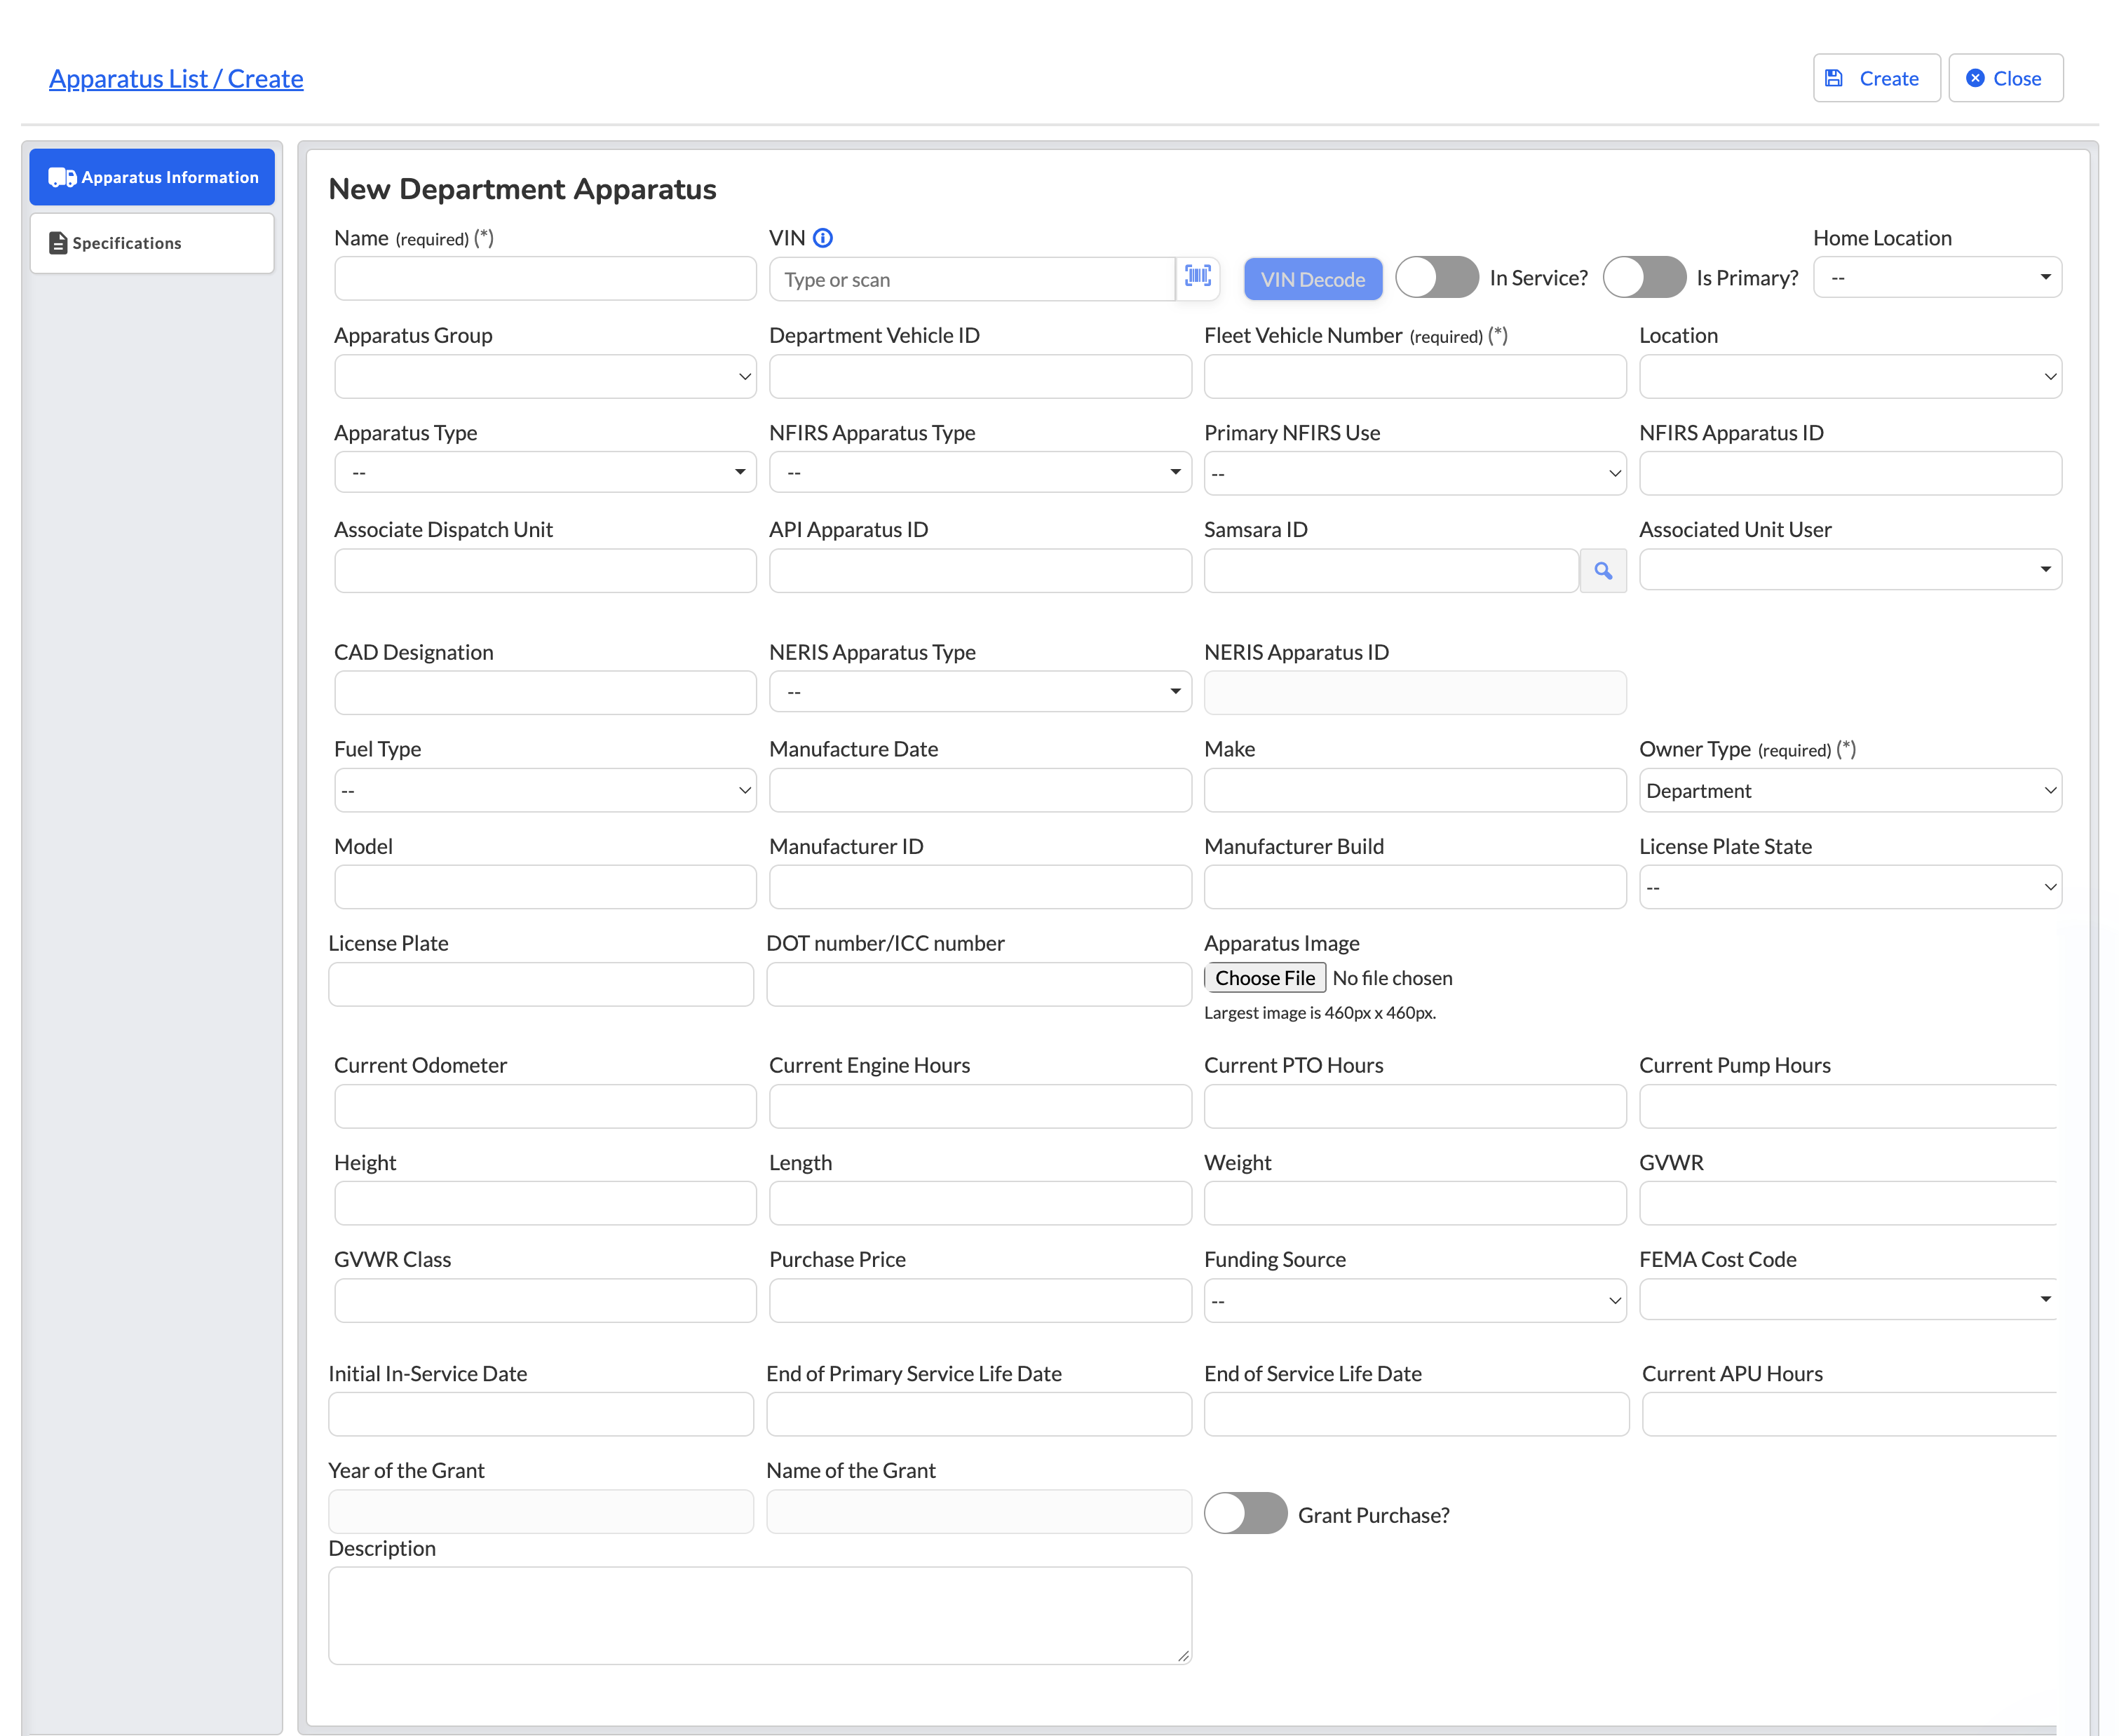Select the Apparatus Information tab
The height and width of the screenshot is (1736, 2119).
pyautogui.click(x=152, y=177)
